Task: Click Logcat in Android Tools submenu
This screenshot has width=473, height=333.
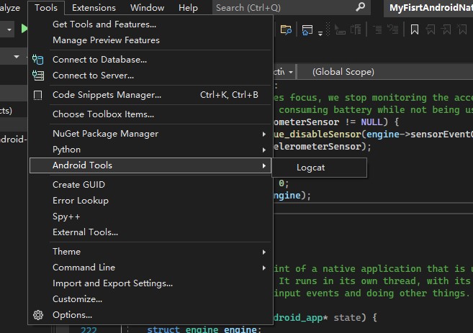Action: [x=320, y=168]
